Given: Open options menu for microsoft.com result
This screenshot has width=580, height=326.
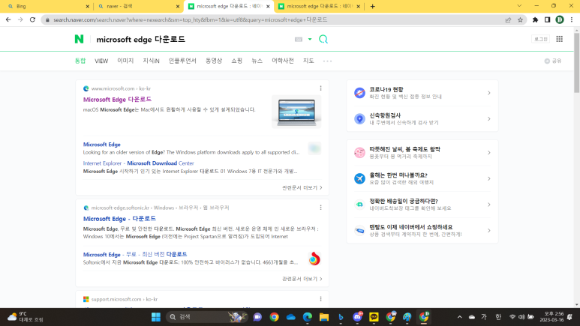Looking at the screenshot, I should (320, 88).
